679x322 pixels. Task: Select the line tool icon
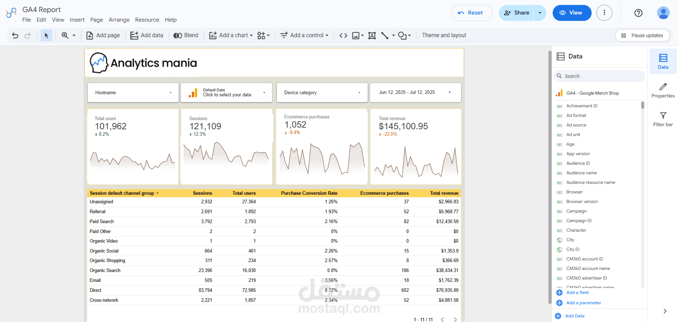pyautogui.click(x=385, y=35)
